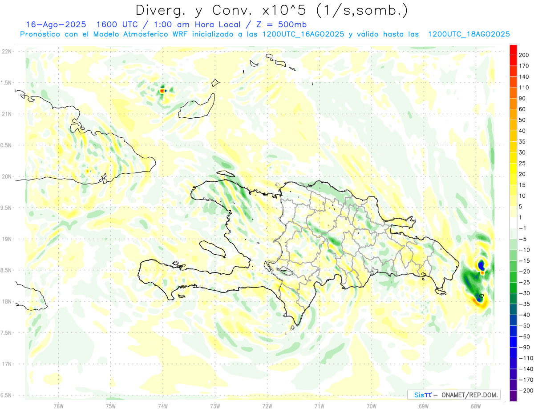This screenshot has height=412, width=534.
Task: Click the color bar value -140
Action: 526,369
